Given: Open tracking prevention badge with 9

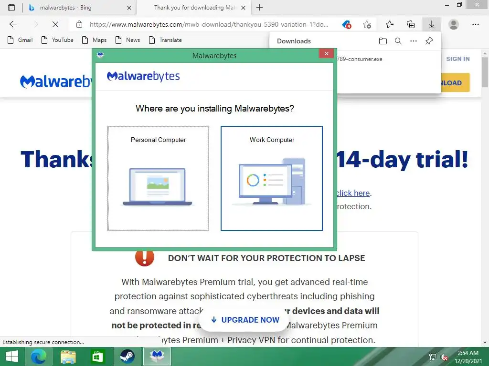Looking at the screenshot, I should (x=347, y=24).
